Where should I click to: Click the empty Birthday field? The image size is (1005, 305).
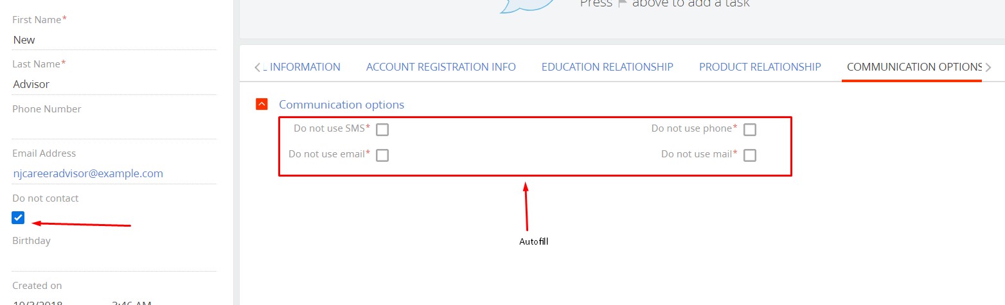point(114,260)
